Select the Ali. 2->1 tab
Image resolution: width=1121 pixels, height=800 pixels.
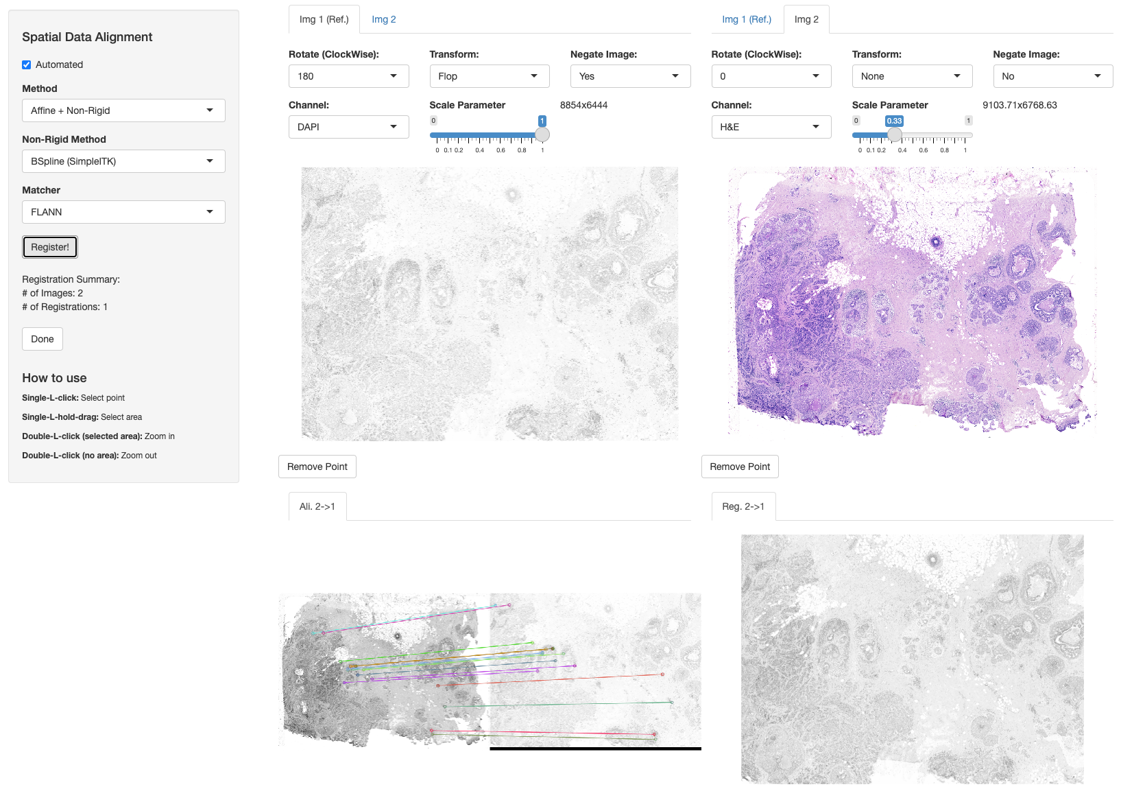tap(317, 506)
